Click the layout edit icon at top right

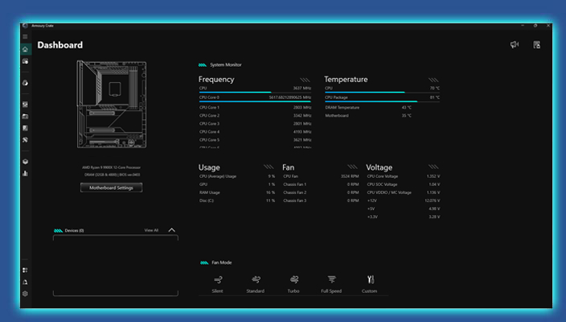(x=536, y=45)
